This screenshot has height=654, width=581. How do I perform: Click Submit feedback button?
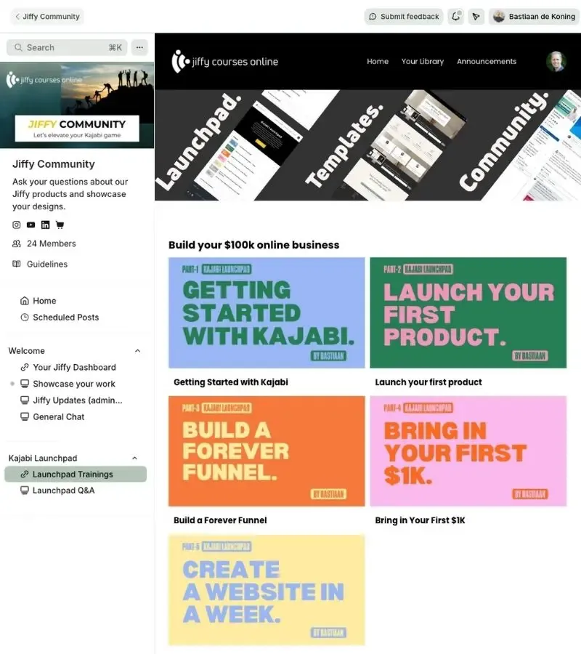[x=404, y=17]
